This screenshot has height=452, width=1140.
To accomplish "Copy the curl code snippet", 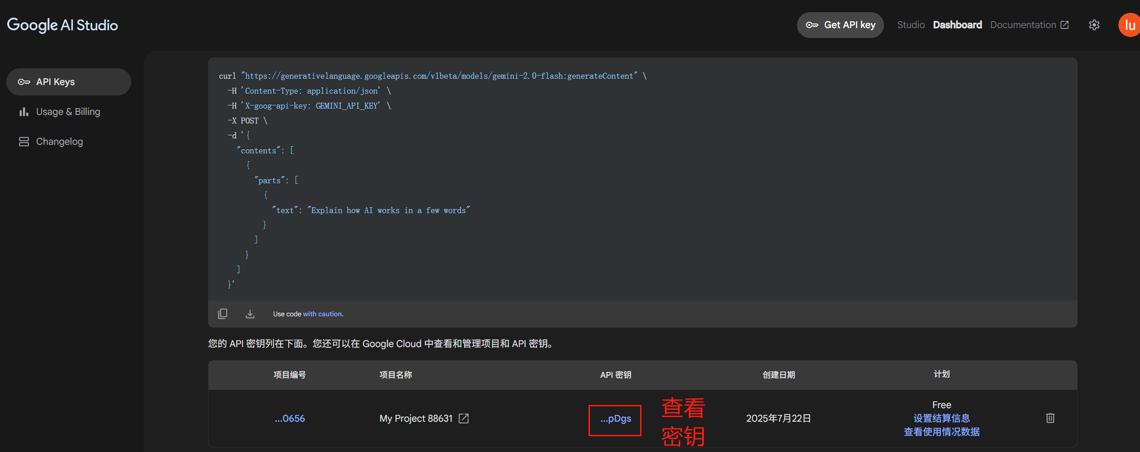I will tap(223, 314).
